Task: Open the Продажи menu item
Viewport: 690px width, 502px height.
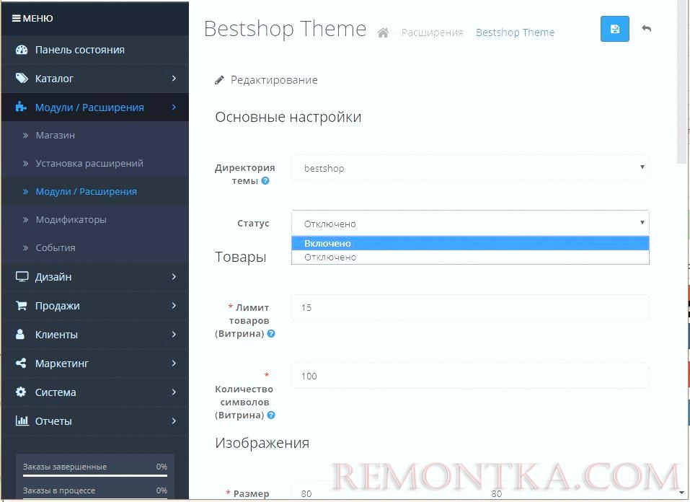Action: pyautogui.click(x=95, y=306)
